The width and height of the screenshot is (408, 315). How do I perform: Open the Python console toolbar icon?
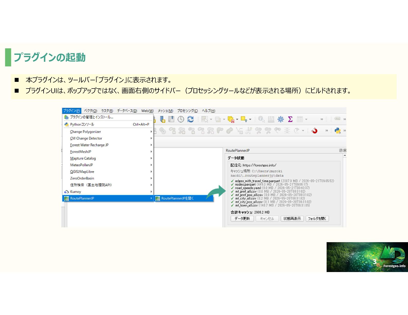coord(337,131)
